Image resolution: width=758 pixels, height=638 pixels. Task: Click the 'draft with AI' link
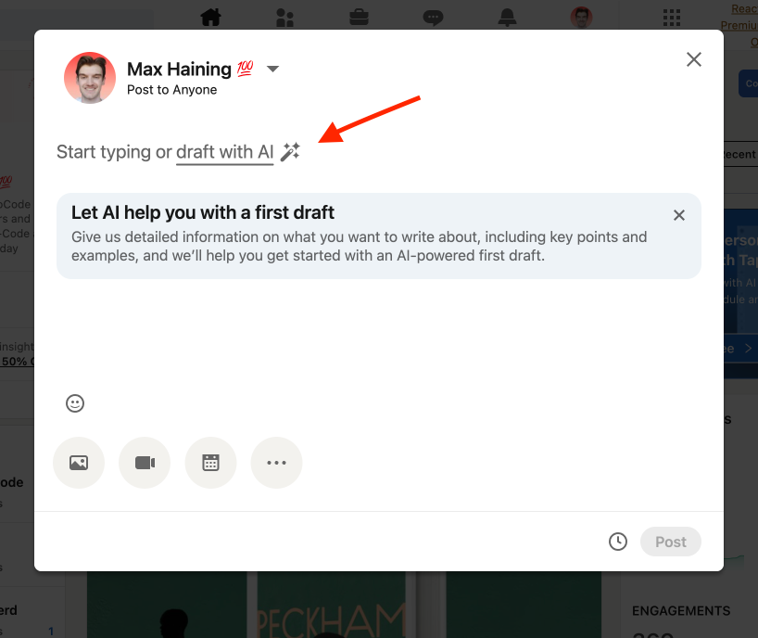point(225,152)
